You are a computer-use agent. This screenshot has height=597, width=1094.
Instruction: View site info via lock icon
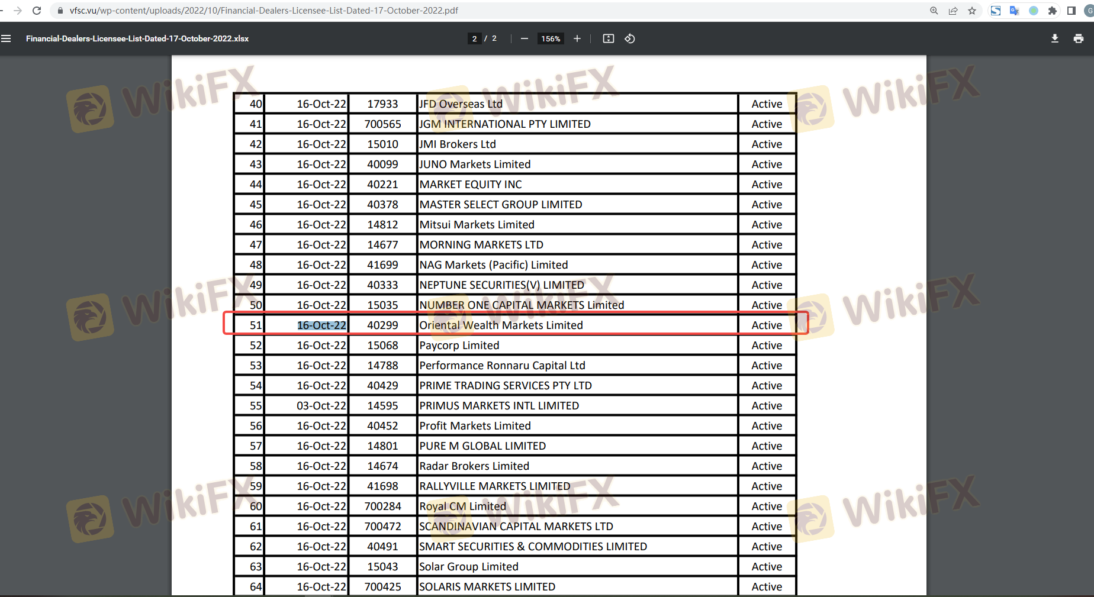[60, 11]
